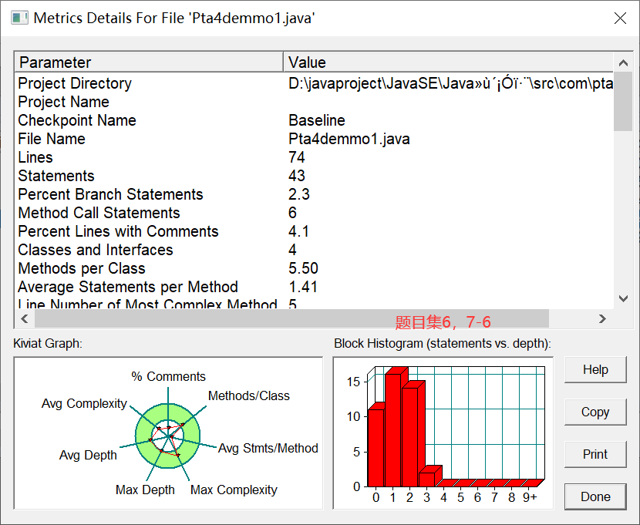Click the horizontal scrollbar right arrow
Image resolution: width=640 pixels, height=525 pixels.
602,318
